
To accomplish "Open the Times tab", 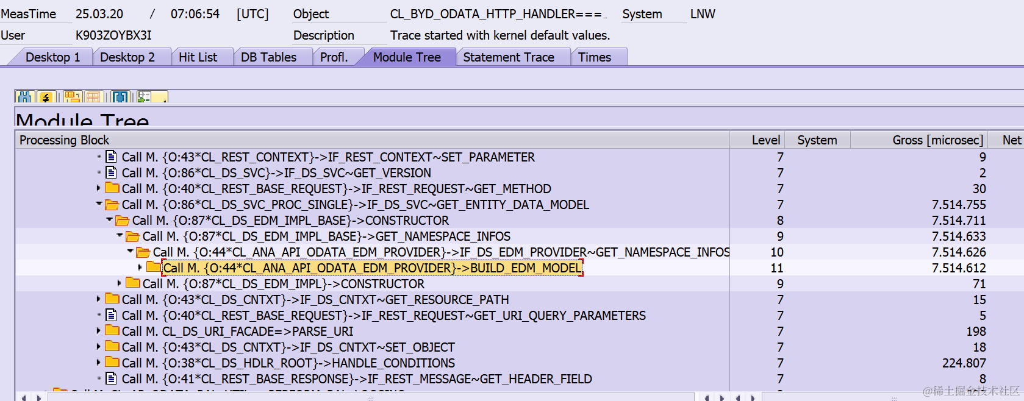I will click(595, 57).
